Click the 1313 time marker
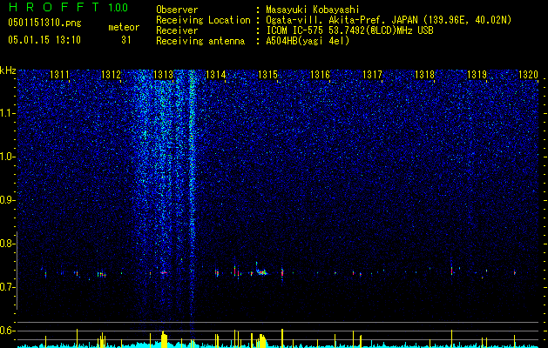Image resolution: width=548 pixels, height=348 pixels. (x=163, y=74)
